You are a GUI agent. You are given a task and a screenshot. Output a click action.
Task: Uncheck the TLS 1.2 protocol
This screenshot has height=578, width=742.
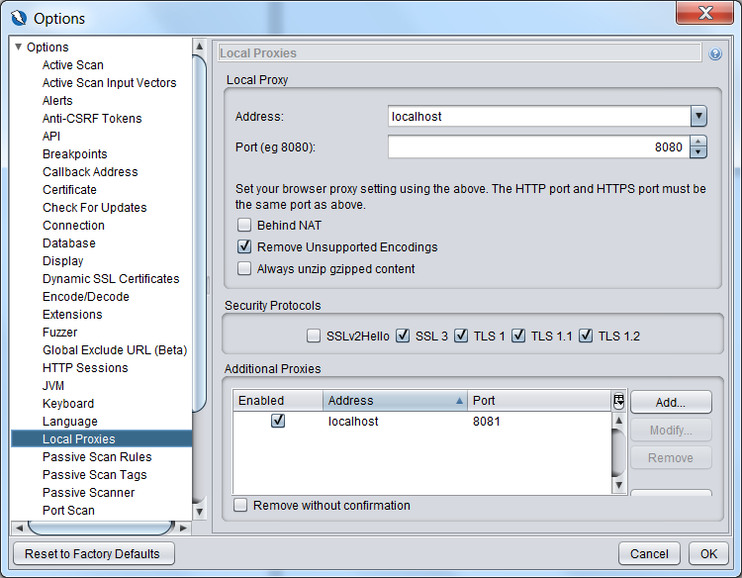586,336
